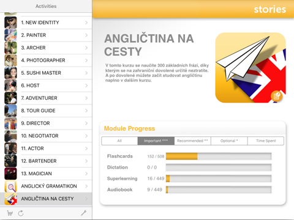Image resolution: width=294 pixels, height=220 pixels.
Task: Switch progress filter to All
Action: click(119, 141)
